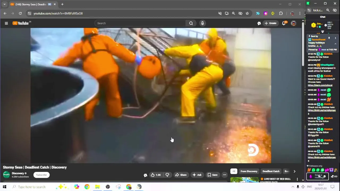
Task: Click the address bar URL
Action: click(58, 13)
